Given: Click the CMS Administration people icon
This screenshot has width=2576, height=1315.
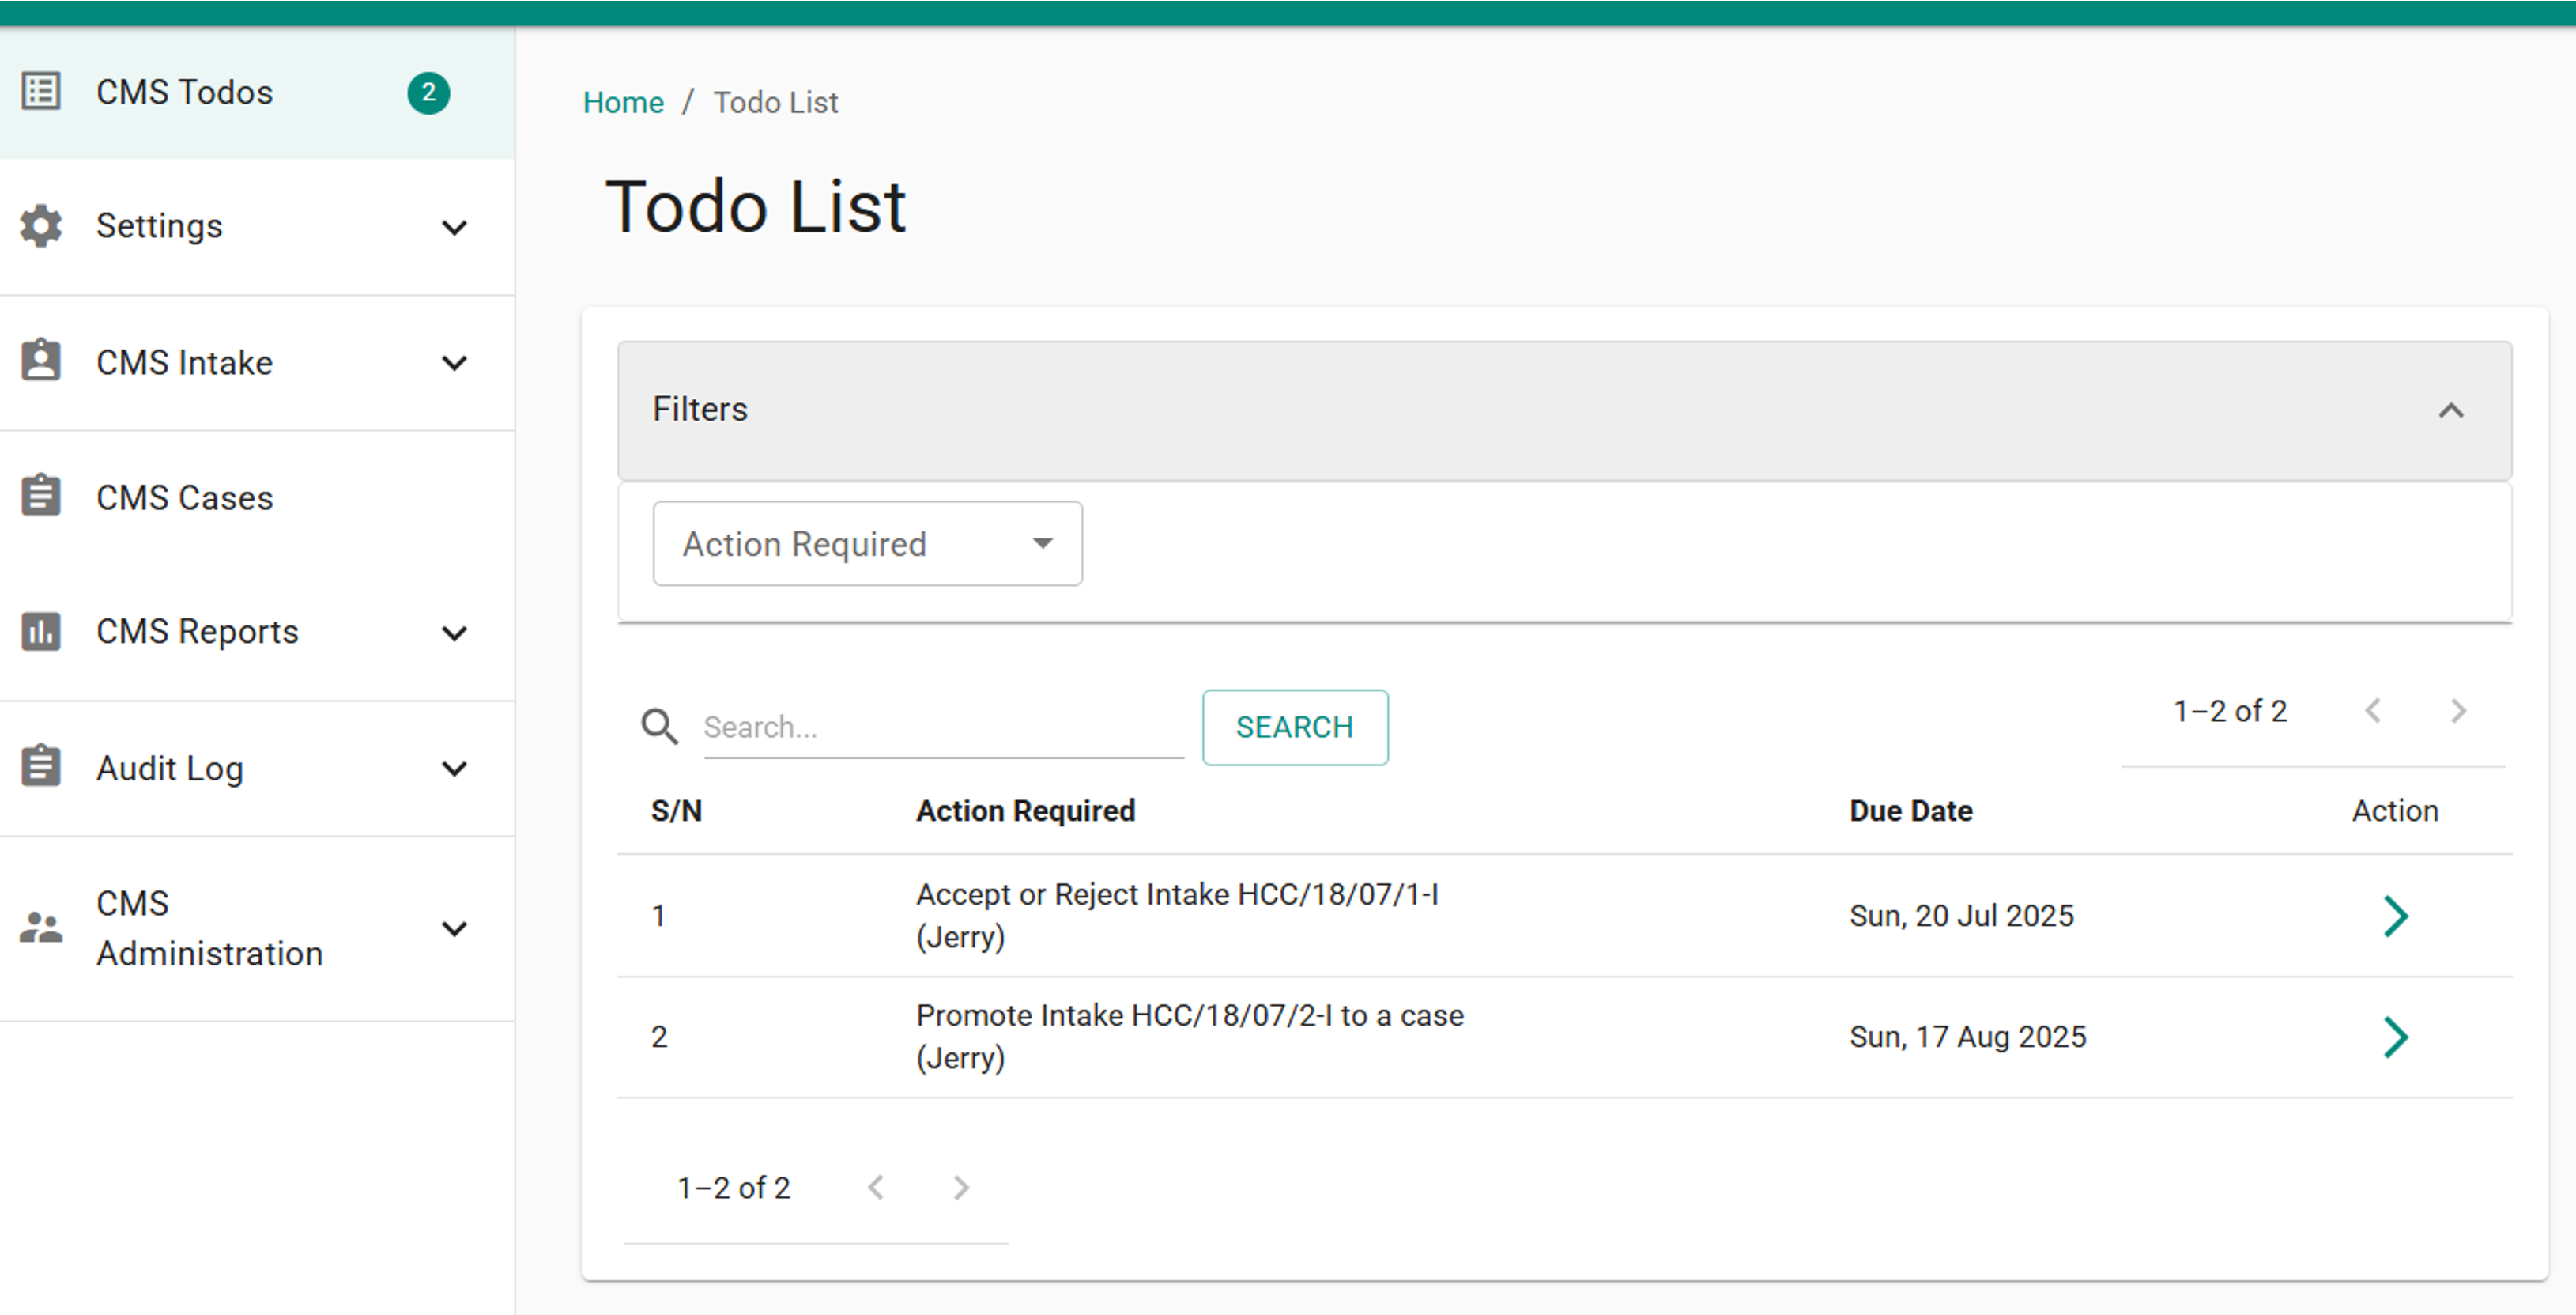Looking at the screenshot, I should (x=41, y=928).
